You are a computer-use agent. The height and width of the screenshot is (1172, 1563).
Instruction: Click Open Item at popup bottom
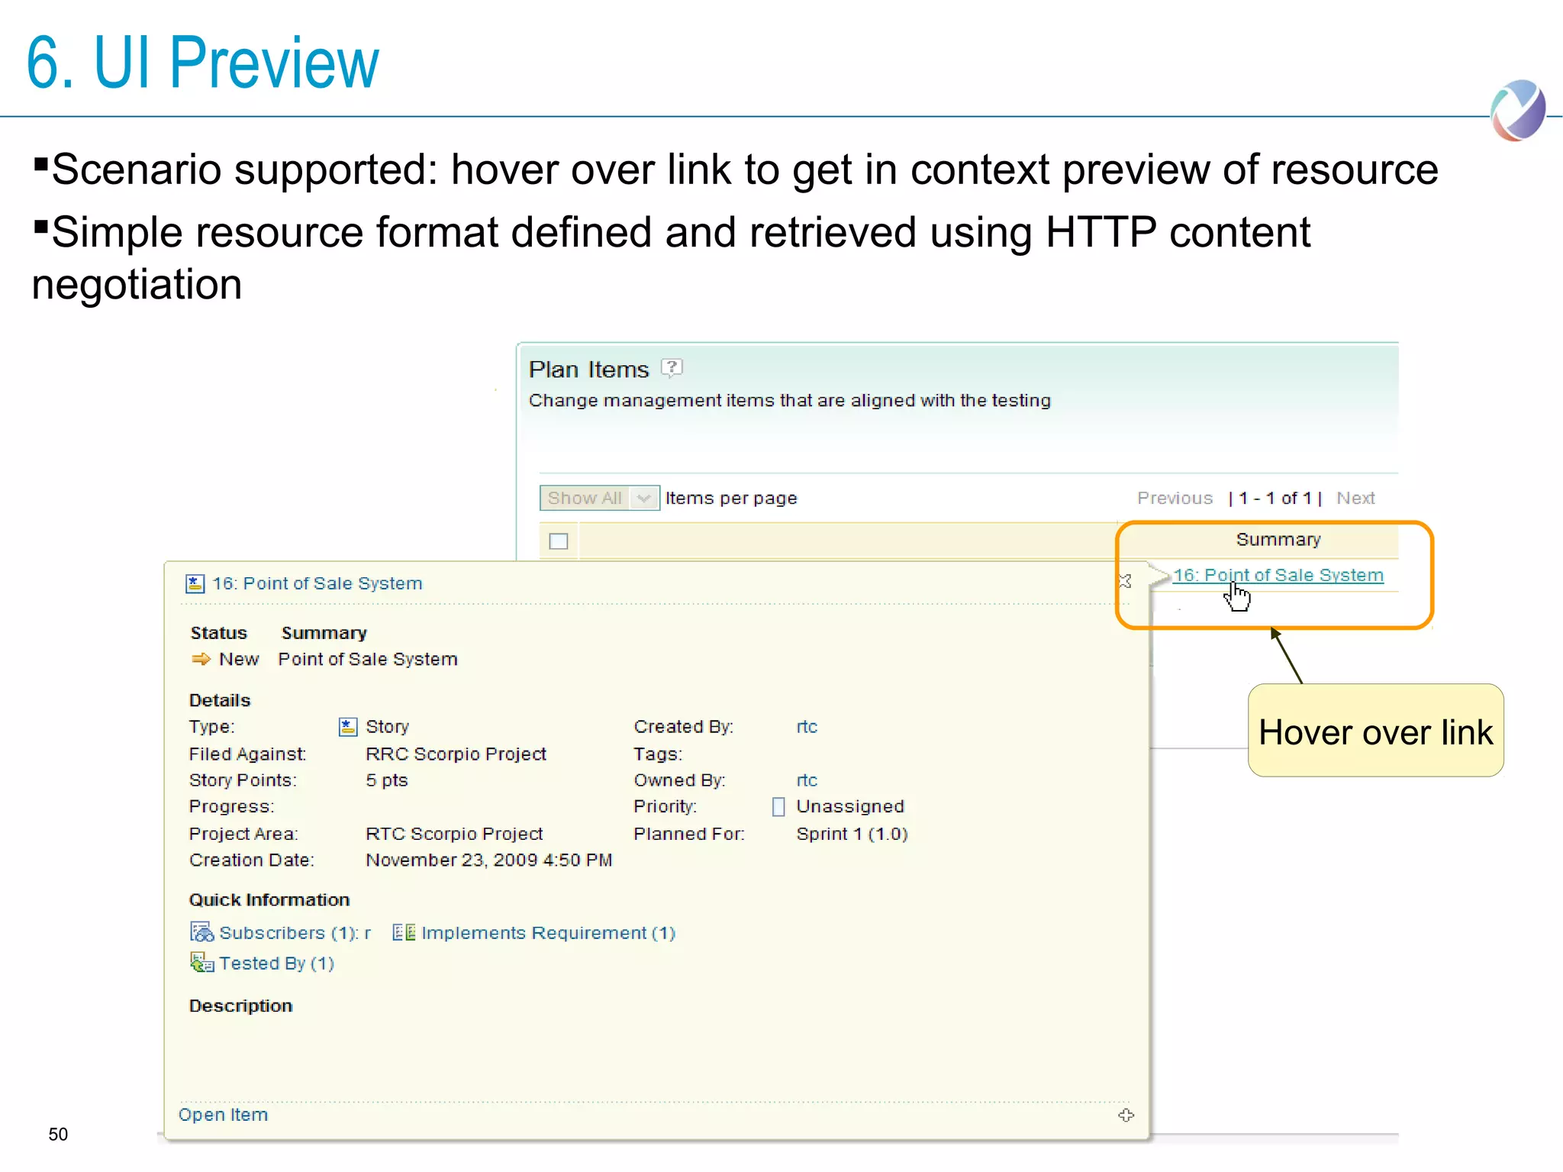coord(223,1115)
